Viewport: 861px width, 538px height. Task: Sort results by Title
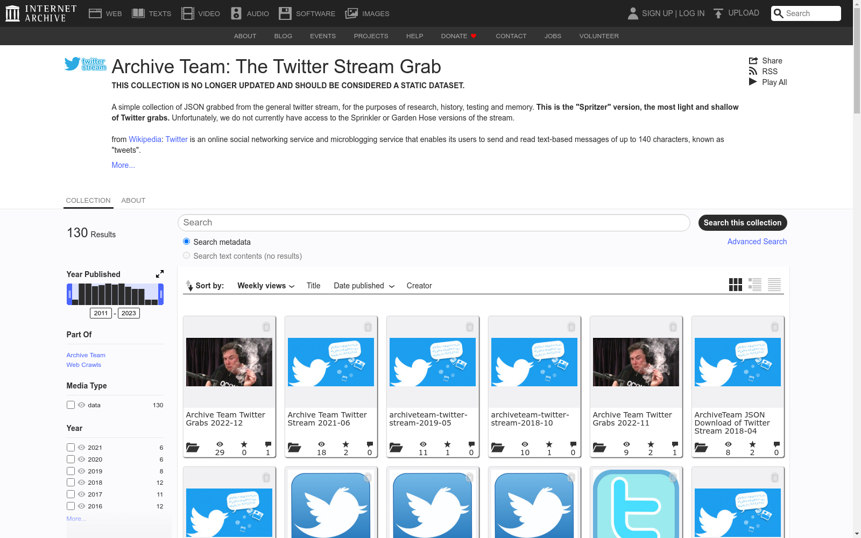click(313, 286)
